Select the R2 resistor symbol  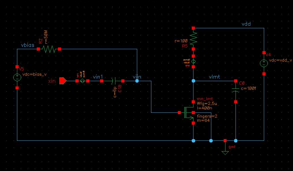(x=49, y=49)
